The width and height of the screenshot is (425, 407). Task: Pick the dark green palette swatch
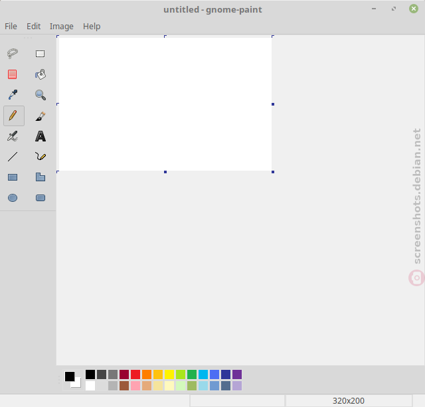click(x=192, y=374)
